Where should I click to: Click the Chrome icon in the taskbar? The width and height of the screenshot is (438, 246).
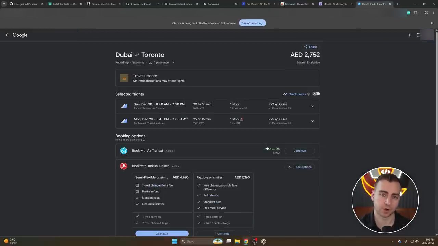pyautogui.click(x=246, y=241)
